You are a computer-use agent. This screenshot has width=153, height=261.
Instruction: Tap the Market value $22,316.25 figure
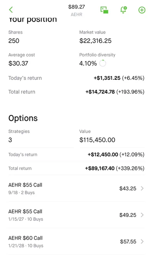[95, 41]
